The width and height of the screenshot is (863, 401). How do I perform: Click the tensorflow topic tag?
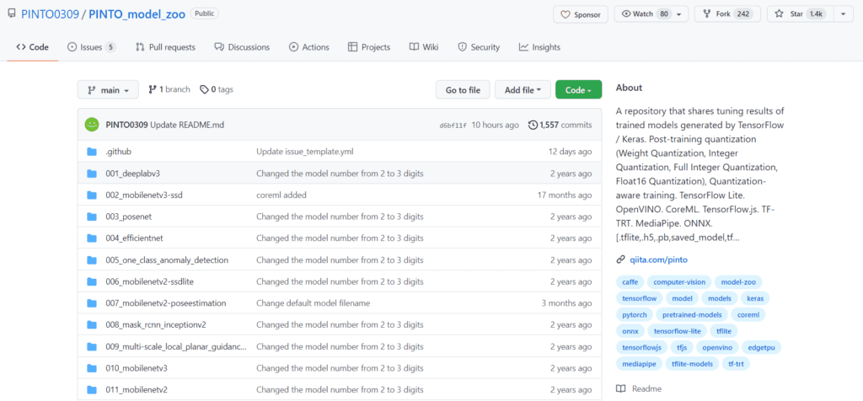pos(640,298)
